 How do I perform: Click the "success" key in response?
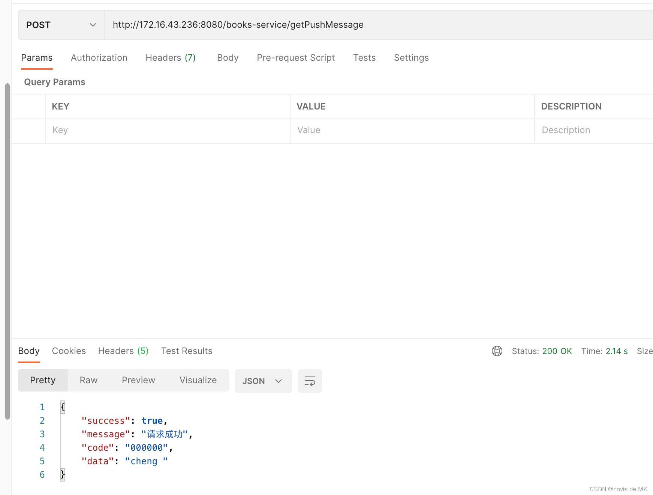point(106,421)
